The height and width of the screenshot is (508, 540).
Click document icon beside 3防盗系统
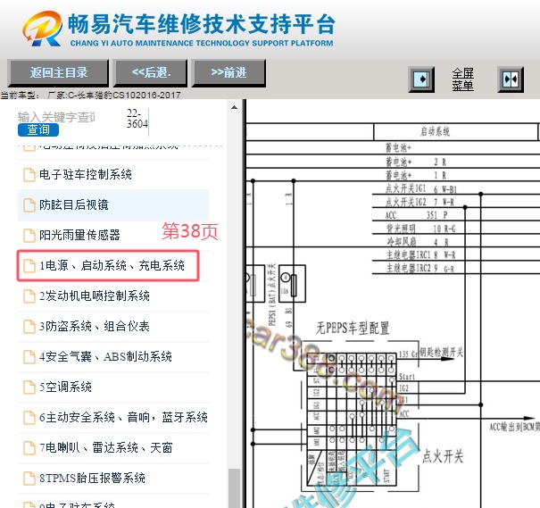click(29, 327)
